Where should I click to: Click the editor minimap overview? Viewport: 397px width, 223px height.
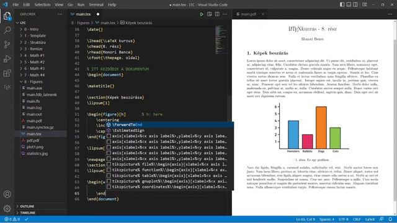click(x=221, y=40)
